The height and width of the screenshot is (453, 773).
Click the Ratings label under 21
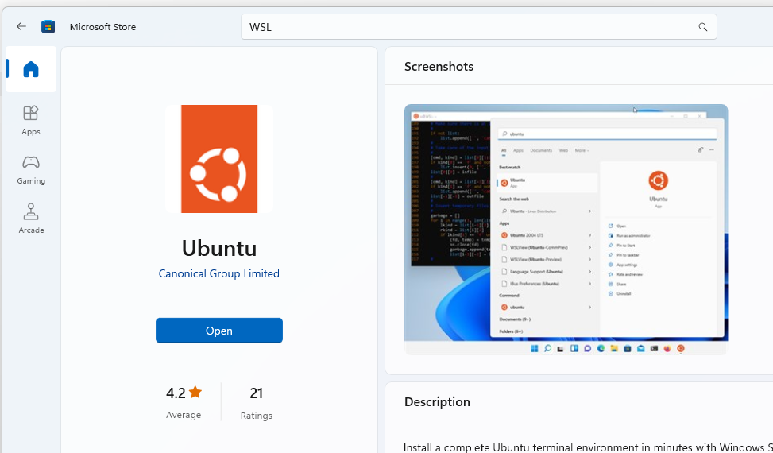[x=257, y=416]
